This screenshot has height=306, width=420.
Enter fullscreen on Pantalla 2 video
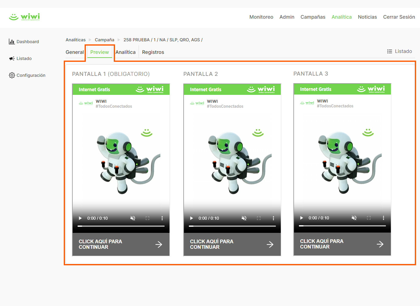coord(259,218)
